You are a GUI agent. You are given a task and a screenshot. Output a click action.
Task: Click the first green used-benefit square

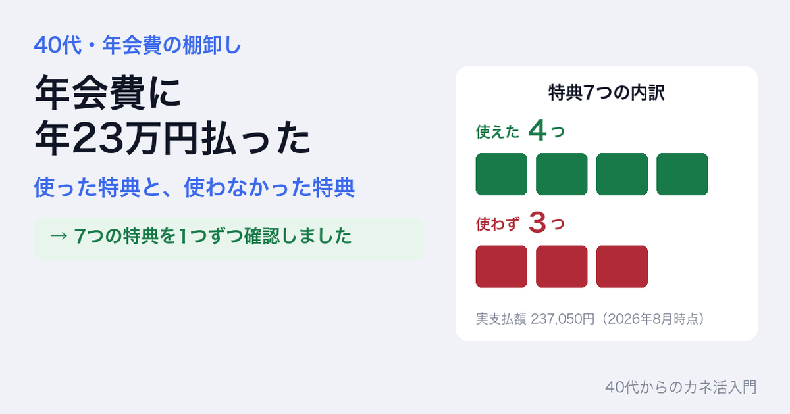pos(502,174)
